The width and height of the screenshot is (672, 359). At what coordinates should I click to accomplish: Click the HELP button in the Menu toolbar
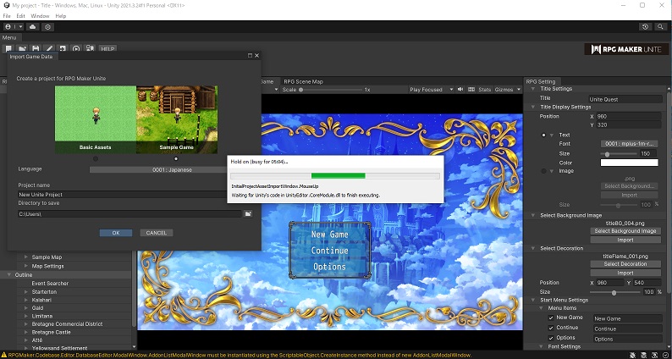click(107, 49)
